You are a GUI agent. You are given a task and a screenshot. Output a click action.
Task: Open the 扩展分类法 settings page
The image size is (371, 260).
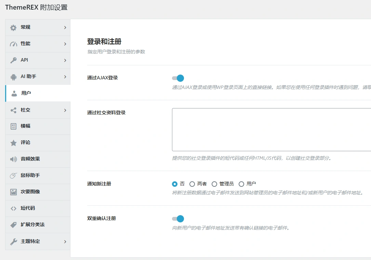click(38, 225)
